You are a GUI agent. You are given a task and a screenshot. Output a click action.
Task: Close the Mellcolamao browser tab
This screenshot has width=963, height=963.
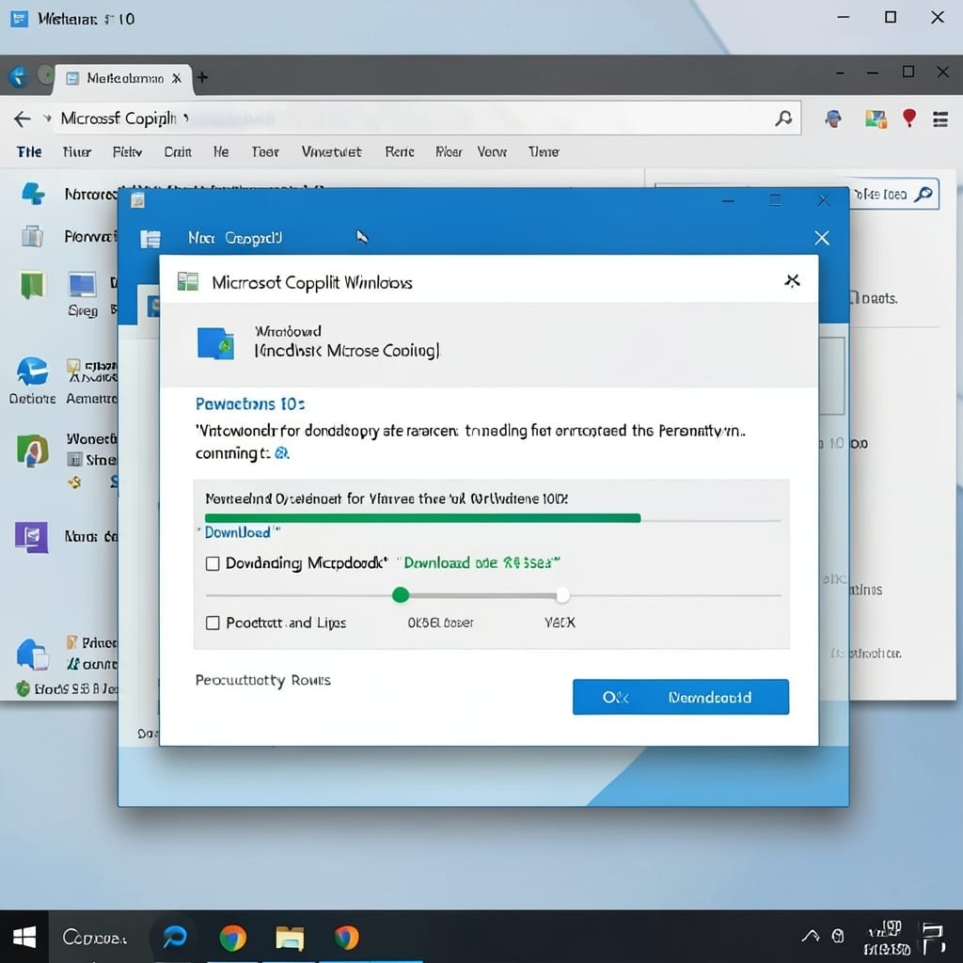coord(177,78)
